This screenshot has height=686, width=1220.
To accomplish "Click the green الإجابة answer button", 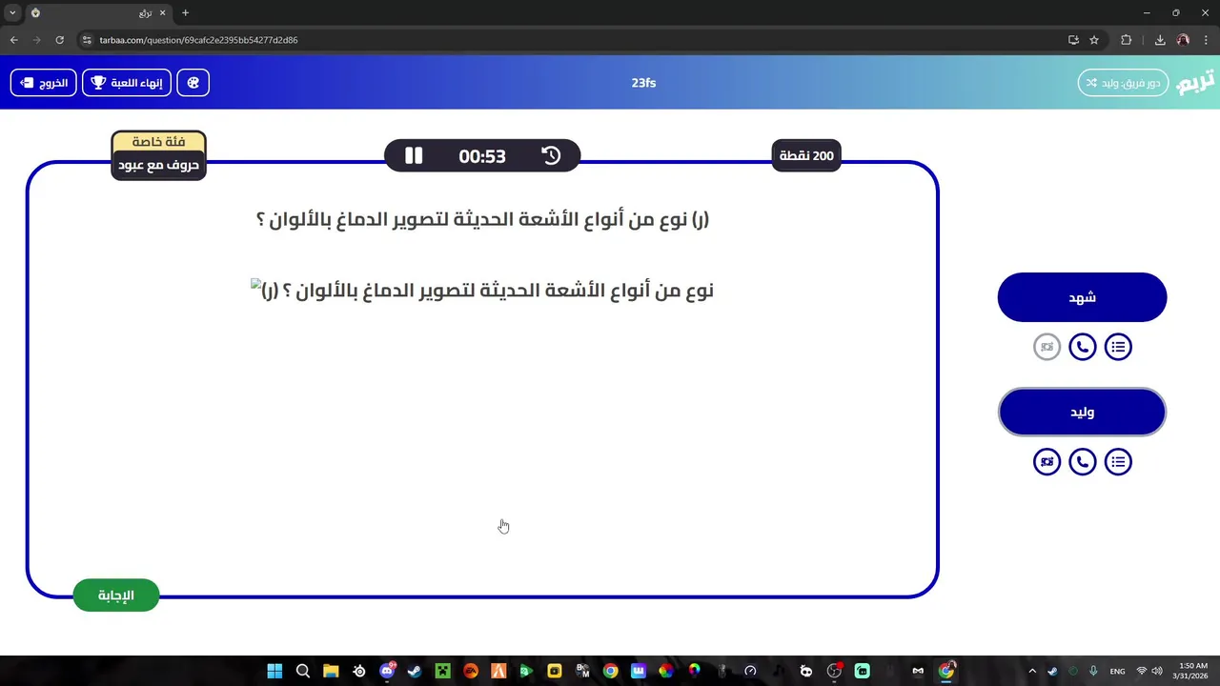I will click(116, 595).
